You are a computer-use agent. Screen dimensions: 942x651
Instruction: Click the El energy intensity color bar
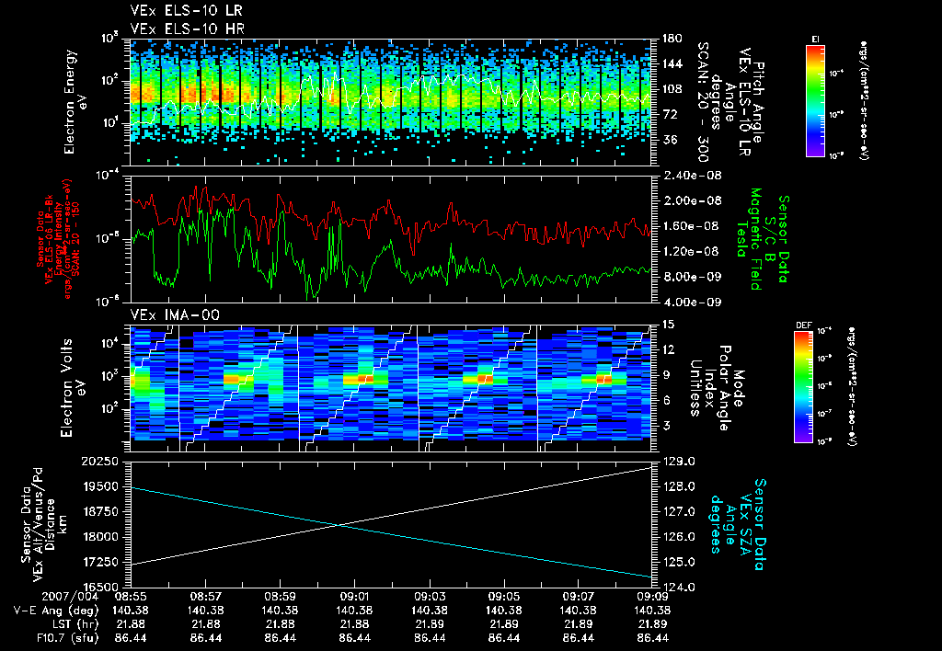[815, 100]
